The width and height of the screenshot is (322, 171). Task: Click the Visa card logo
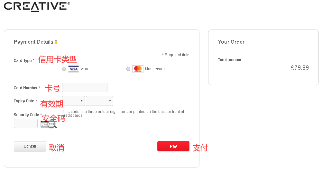73,69
